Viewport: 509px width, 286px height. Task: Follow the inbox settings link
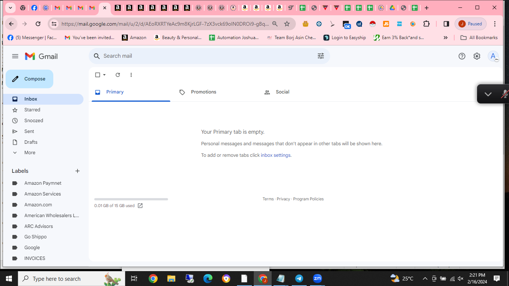pyautogui.click(x=275, y=155)
